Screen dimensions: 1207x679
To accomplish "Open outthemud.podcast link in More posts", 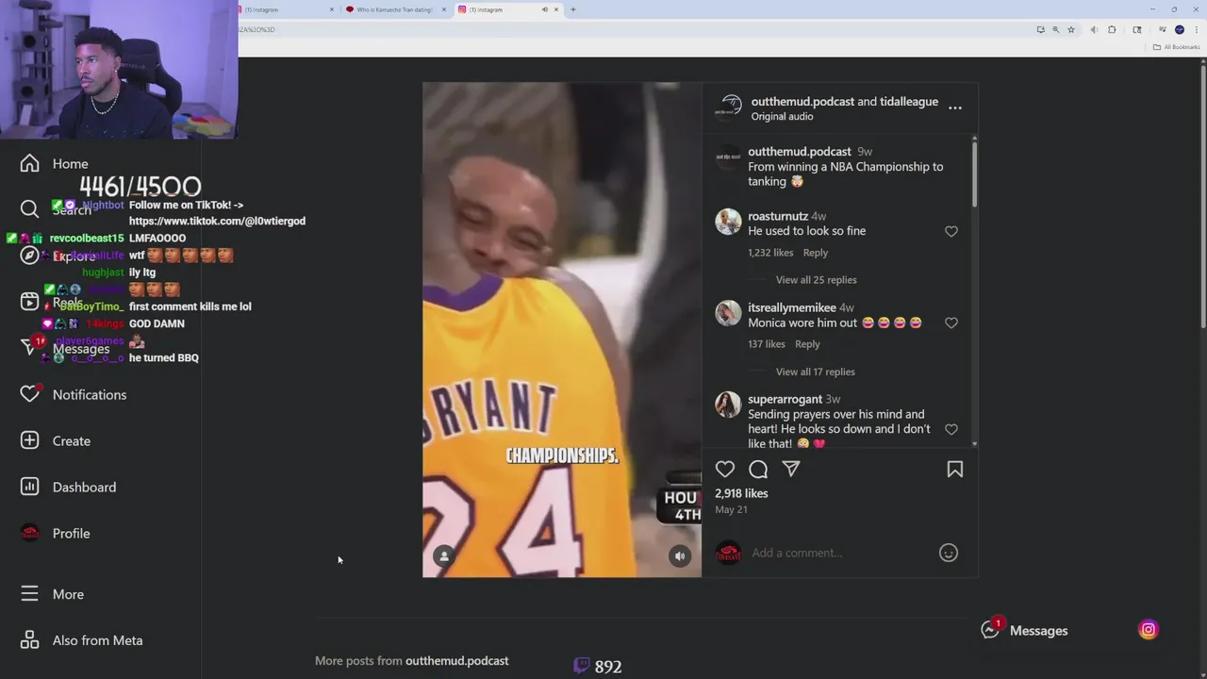I will pos(456,660).
